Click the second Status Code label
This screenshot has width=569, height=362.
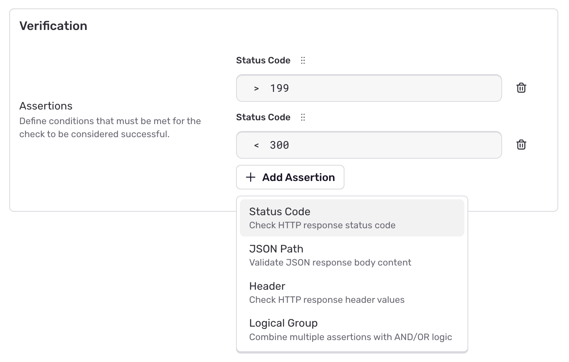[263, 117]
